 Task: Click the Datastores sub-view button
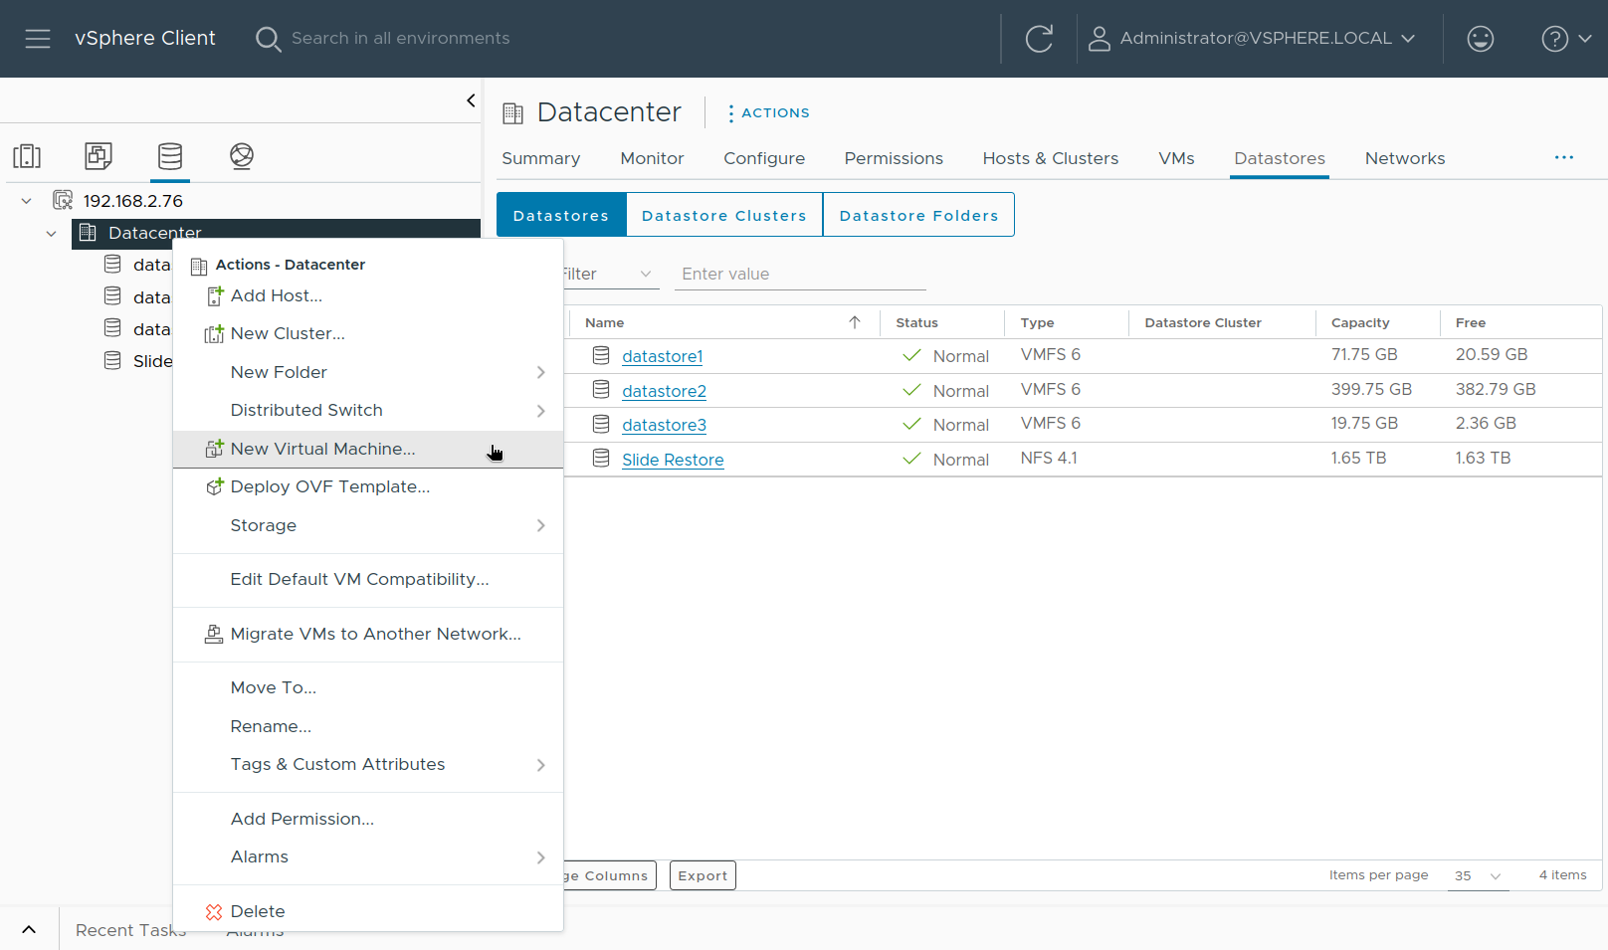click(561, 215)
